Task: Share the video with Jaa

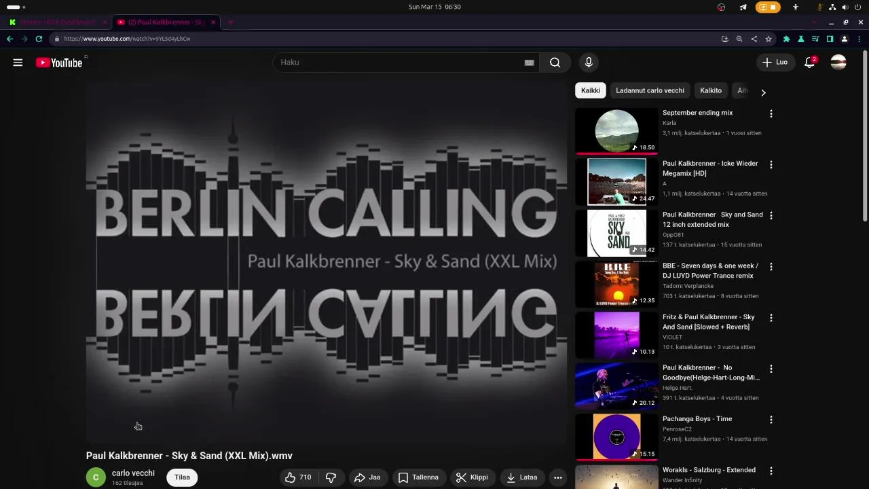Action: click(x=367, y=477)
